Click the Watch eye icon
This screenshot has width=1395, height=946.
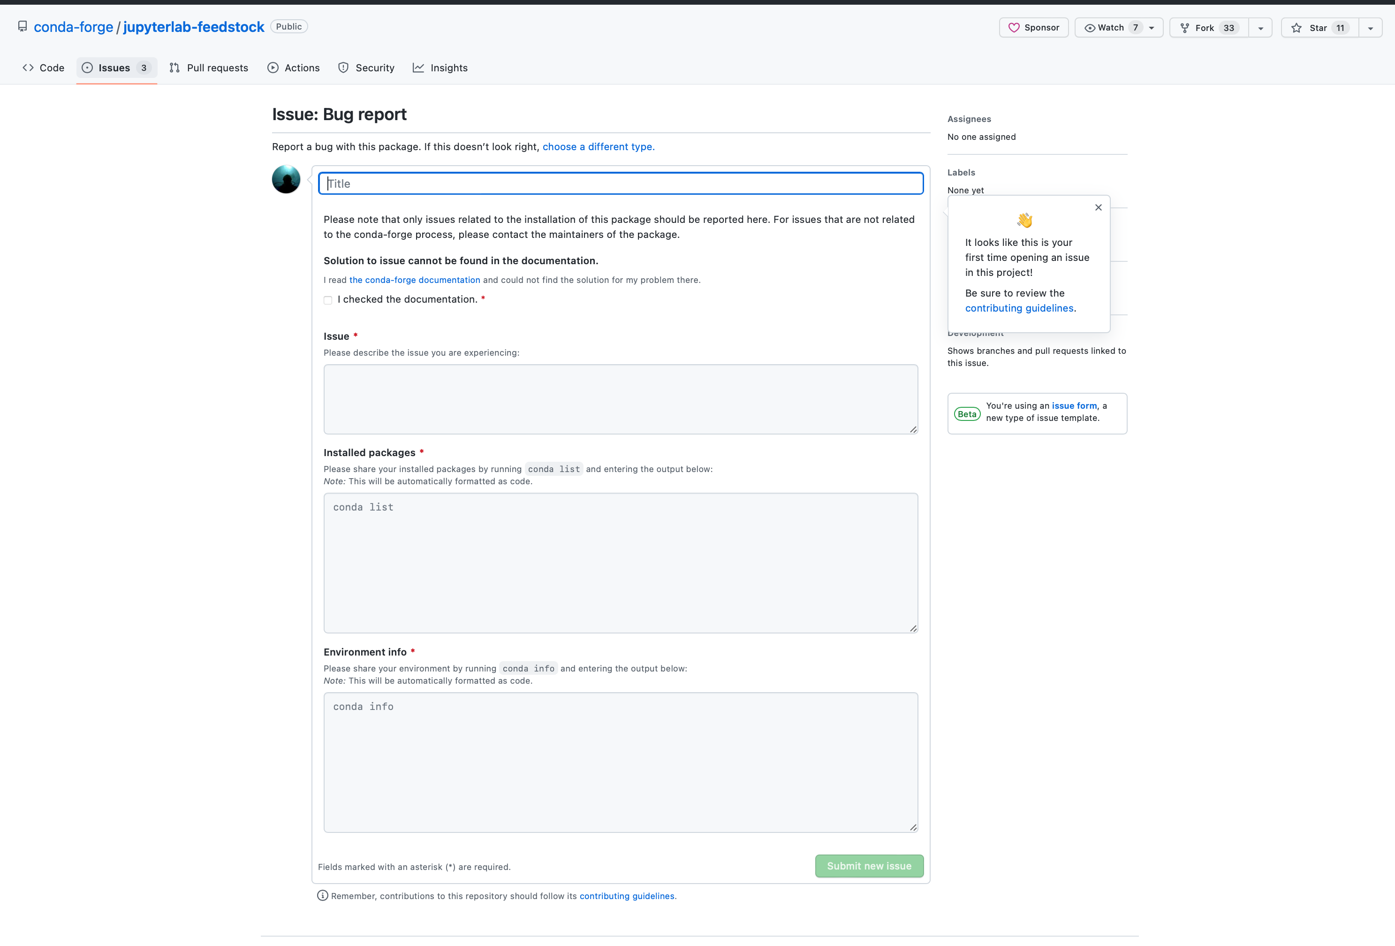(x=1090, y=28)
